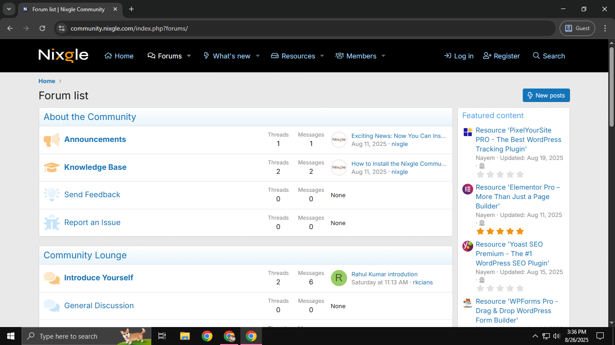Click the Register link
615x345 pixels.
click(501, 56)
